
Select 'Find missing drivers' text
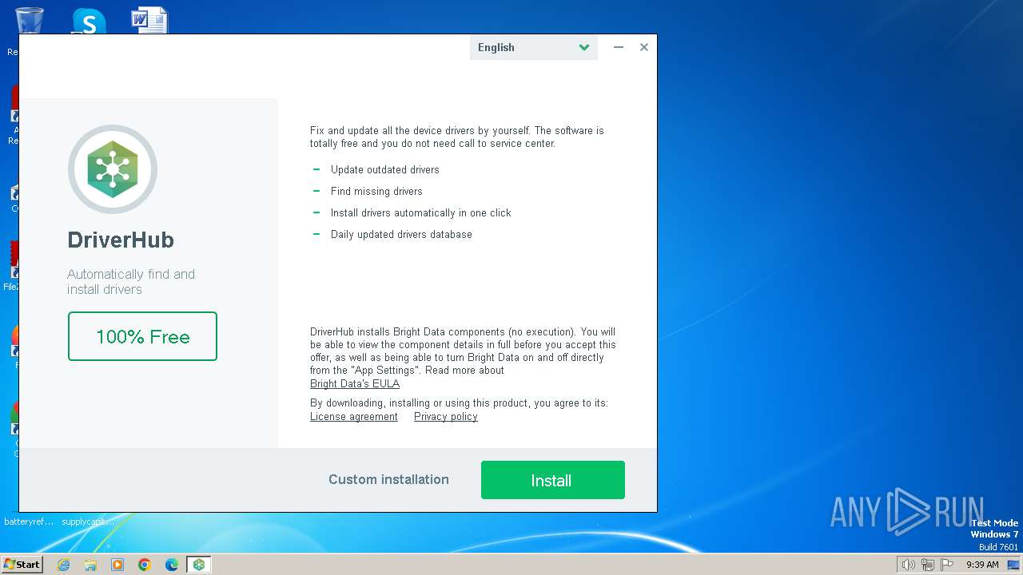pyautogui.click(x=376, y=191)
